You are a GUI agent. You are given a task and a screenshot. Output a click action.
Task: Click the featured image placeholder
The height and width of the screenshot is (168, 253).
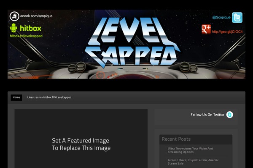pos(81,139)
